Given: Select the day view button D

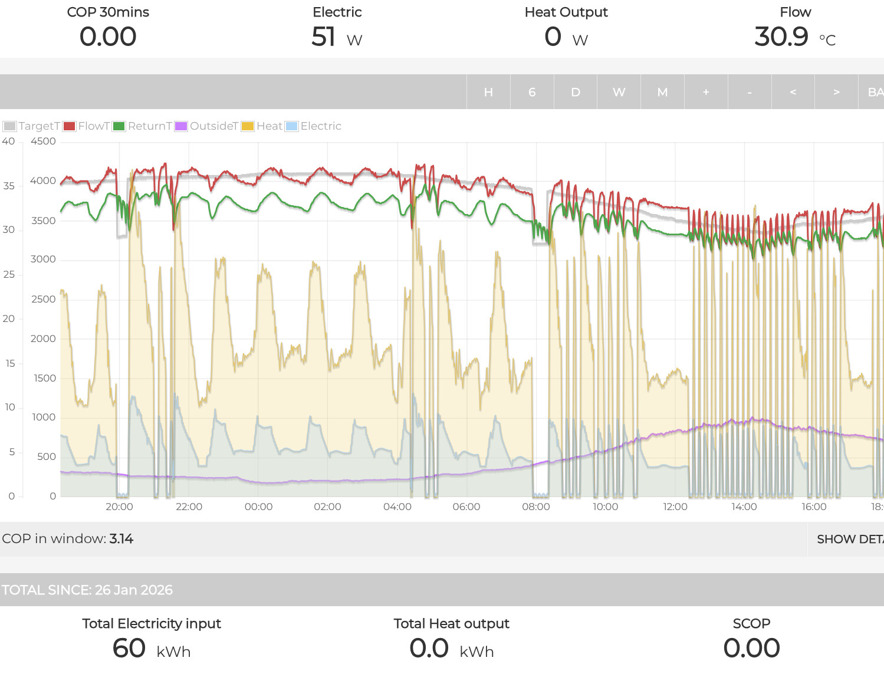Looking at the screenshot, I should (576, 92).
